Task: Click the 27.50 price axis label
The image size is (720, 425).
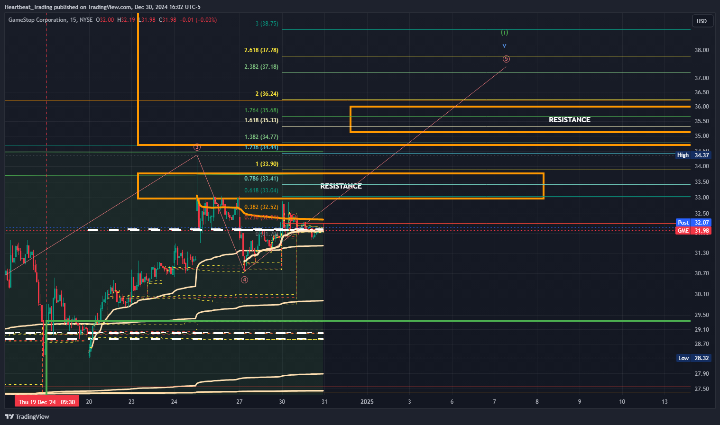Action: [x=702, y=389]
